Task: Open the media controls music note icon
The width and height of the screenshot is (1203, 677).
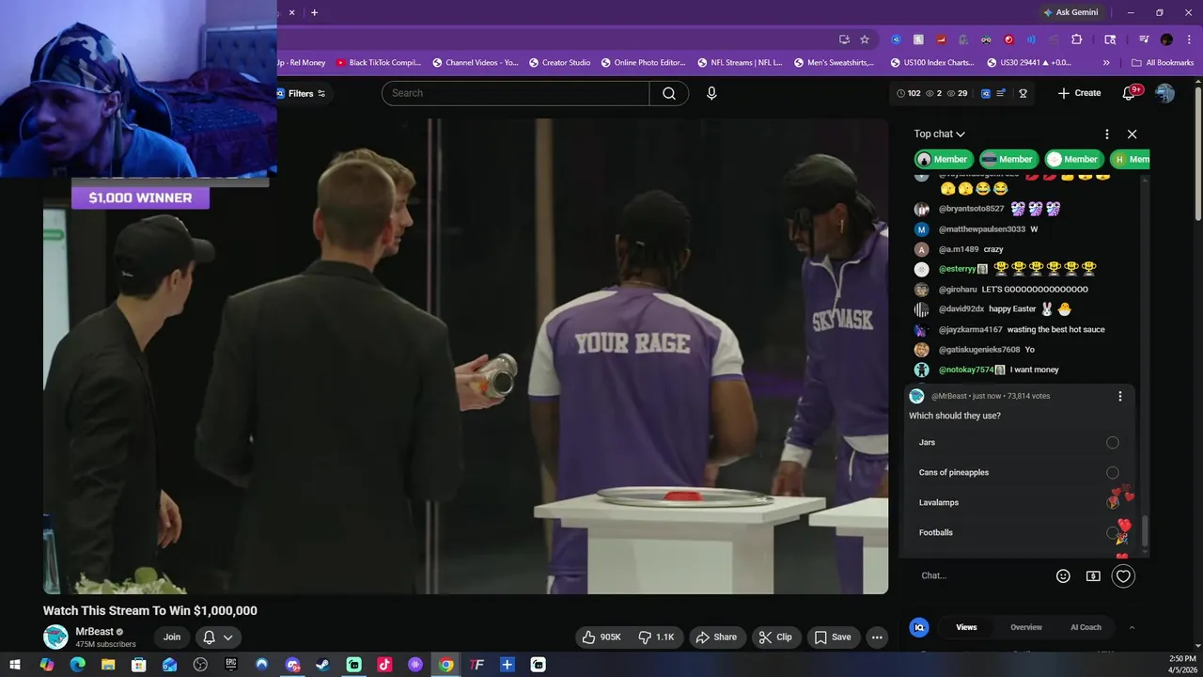Action: (1144, 39)
